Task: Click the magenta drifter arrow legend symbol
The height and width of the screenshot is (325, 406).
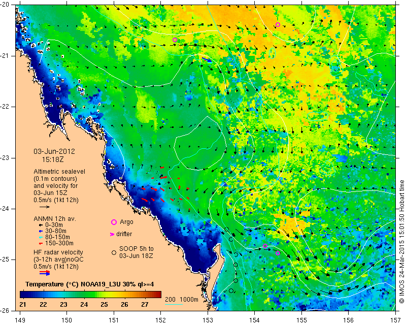Action: coord(112,234)
